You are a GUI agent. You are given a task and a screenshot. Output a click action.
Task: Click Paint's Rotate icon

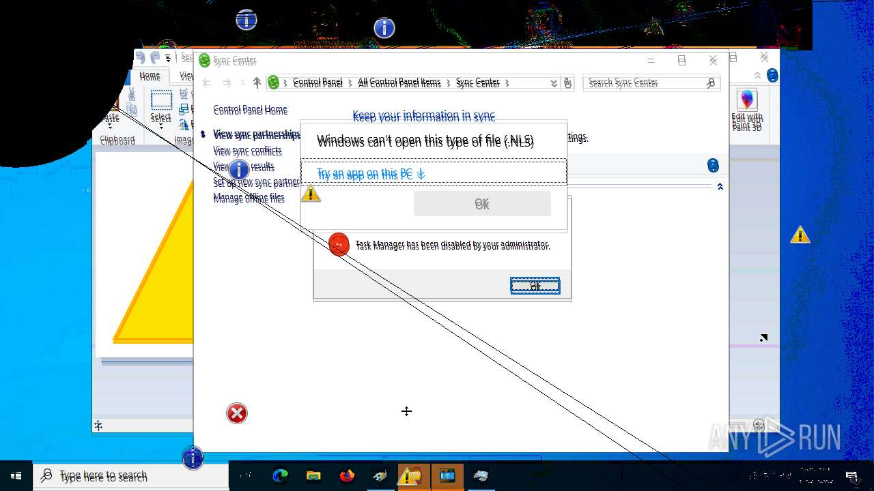pyautogui.click(x=184, y=123)
